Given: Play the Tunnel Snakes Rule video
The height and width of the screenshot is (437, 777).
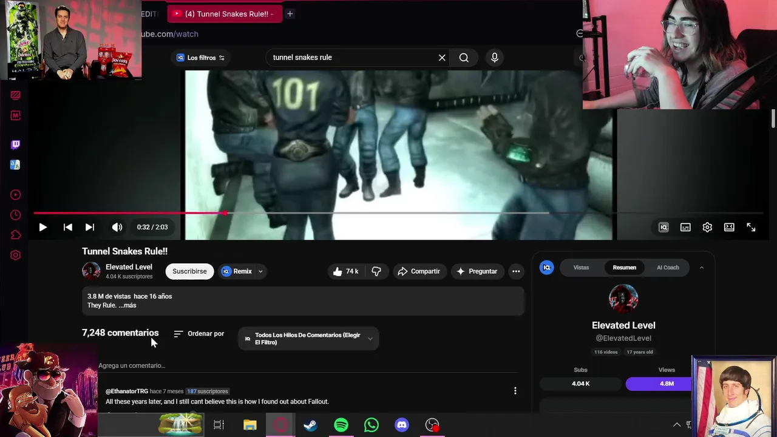Looking at the screenshot, I should 42,227.
